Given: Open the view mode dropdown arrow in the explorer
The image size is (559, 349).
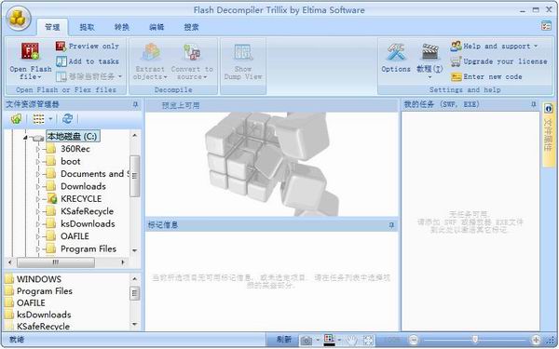Looking at the screenshot, I should (50, 118).
